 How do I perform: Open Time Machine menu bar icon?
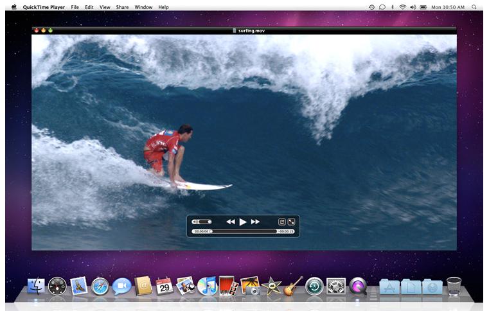(372, 7)
